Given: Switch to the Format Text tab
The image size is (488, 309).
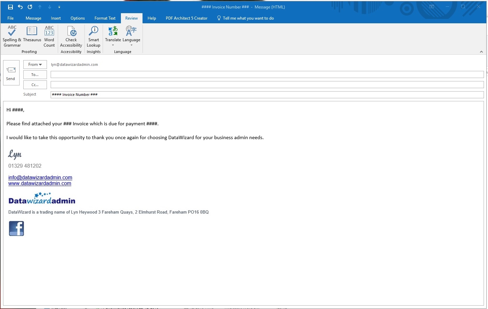Looking at the screenshot, I should coord(105,18).
